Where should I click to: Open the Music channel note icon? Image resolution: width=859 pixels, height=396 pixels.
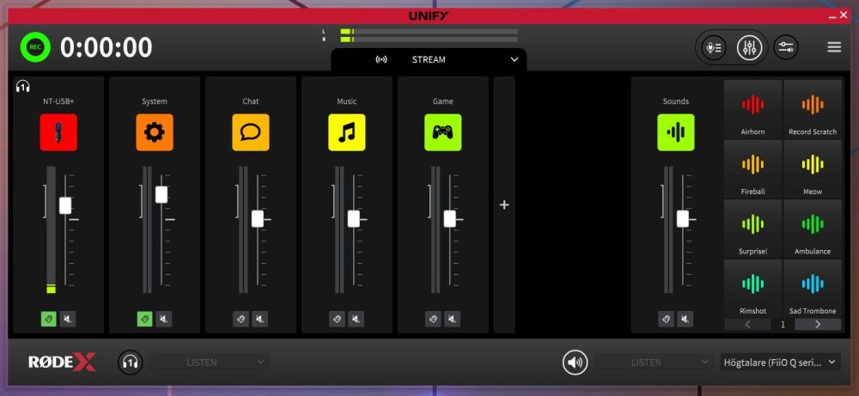347,132
